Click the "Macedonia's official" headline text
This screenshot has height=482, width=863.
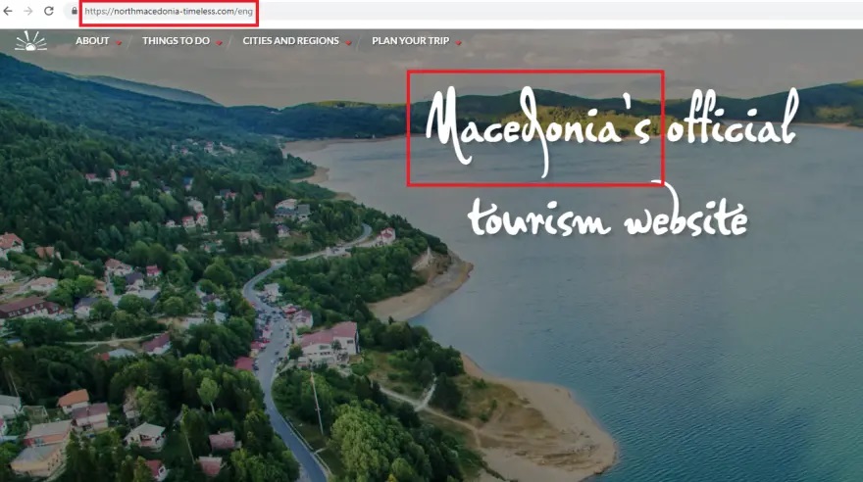(x=612, y=131)
